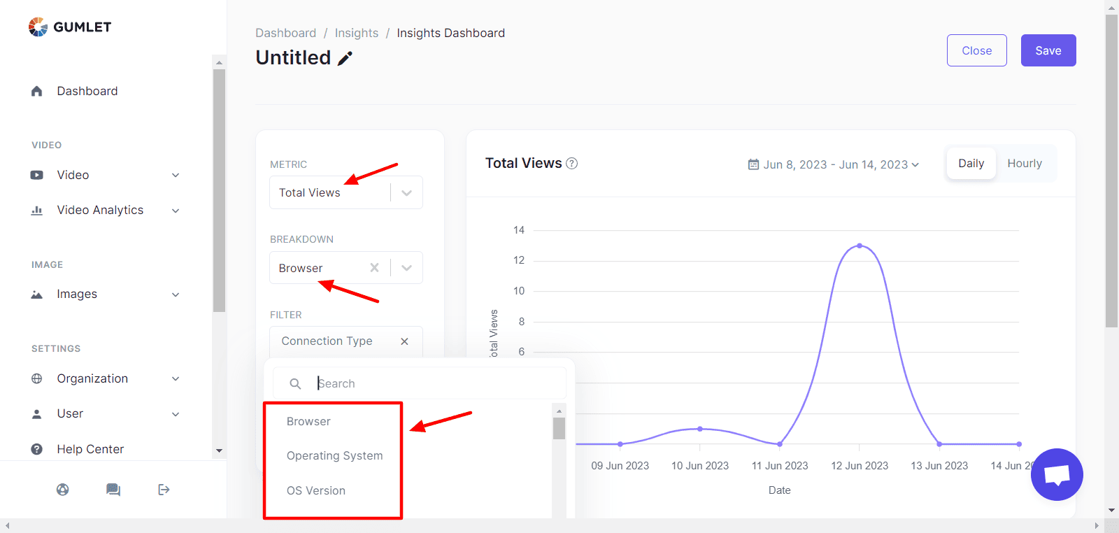Remove the Connection Type filter

click(x=404, y=341)
